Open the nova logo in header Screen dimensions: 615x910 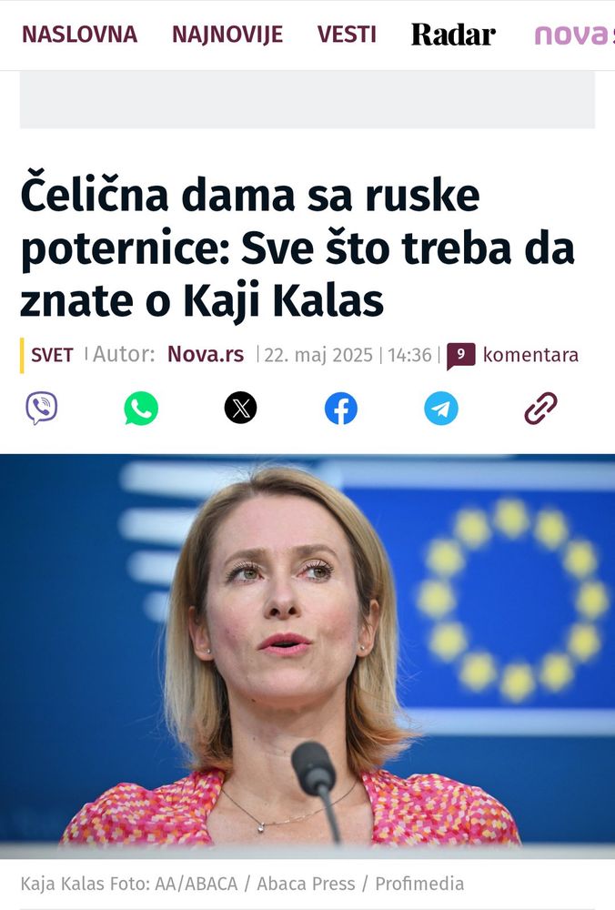coord(573,35)
